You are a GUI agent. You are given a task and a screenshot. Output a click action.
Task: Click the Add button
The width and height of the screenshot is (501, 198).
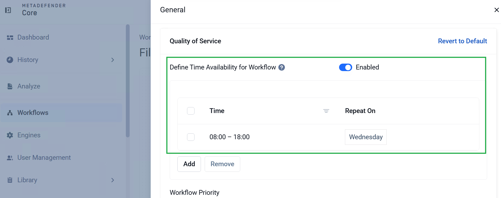[189, 164]
